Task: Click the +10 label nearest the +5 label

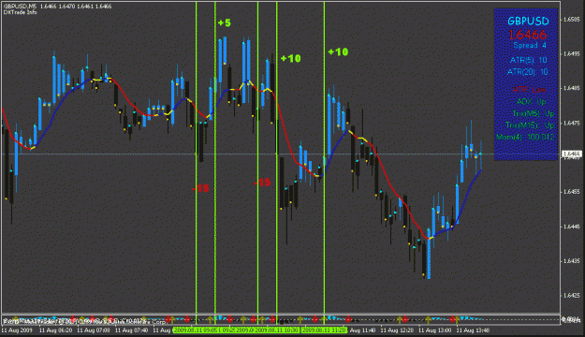Action: pos(291,59)
